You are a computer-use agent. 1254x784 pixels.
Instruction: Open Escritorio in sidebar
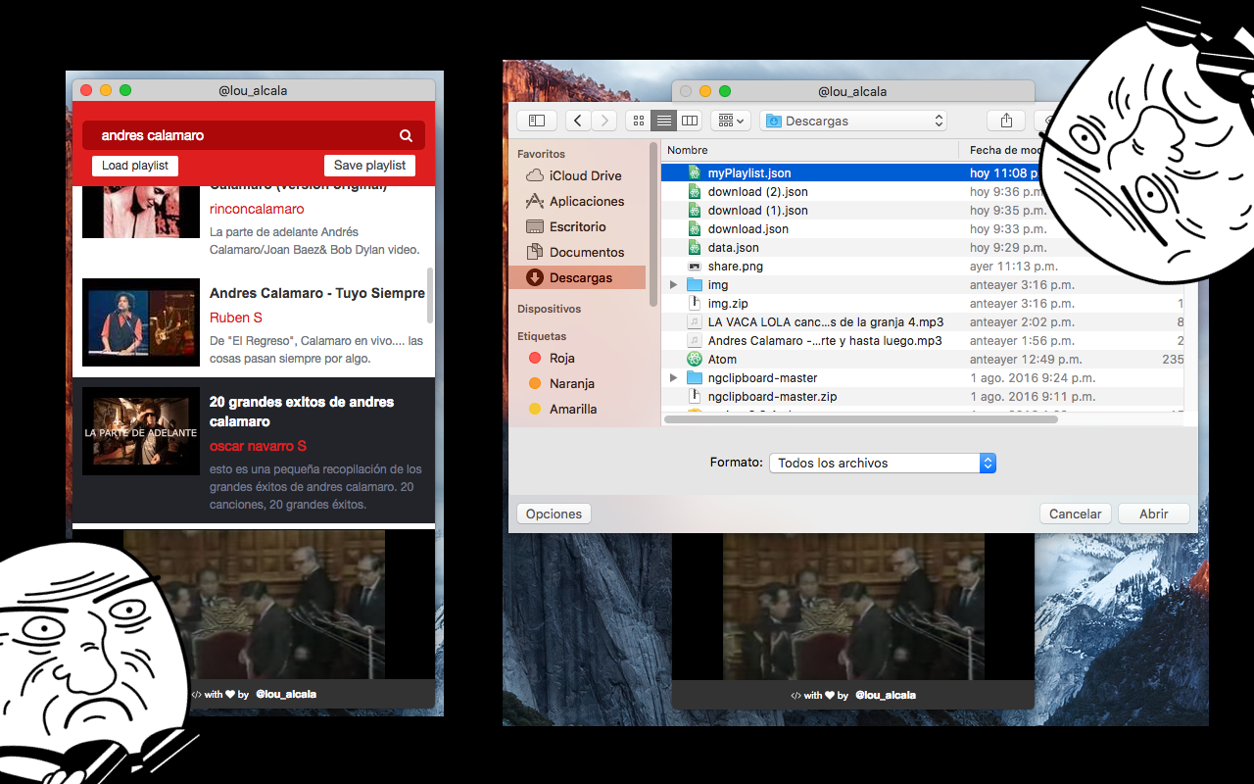577,226
